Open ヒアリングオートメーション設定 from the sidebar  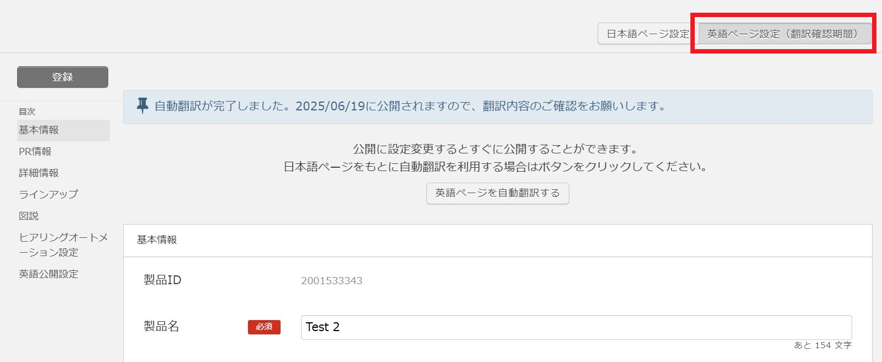[x=63, y=245]
